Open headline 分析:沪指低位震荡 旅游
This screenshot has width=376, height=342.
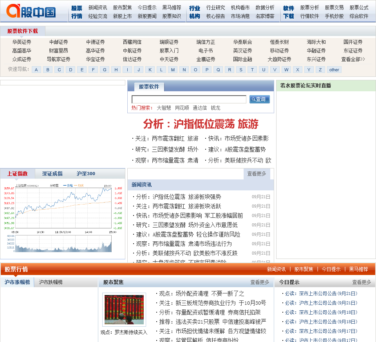coord(201,124)
